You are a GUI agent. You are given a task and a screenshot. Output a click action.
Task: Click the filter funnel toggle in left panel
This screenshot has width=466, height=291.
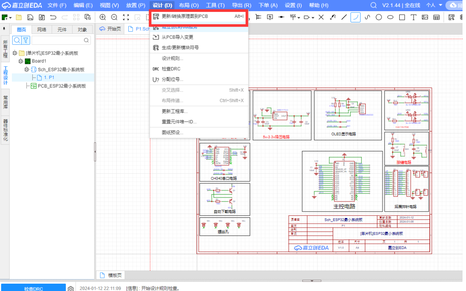25,40
